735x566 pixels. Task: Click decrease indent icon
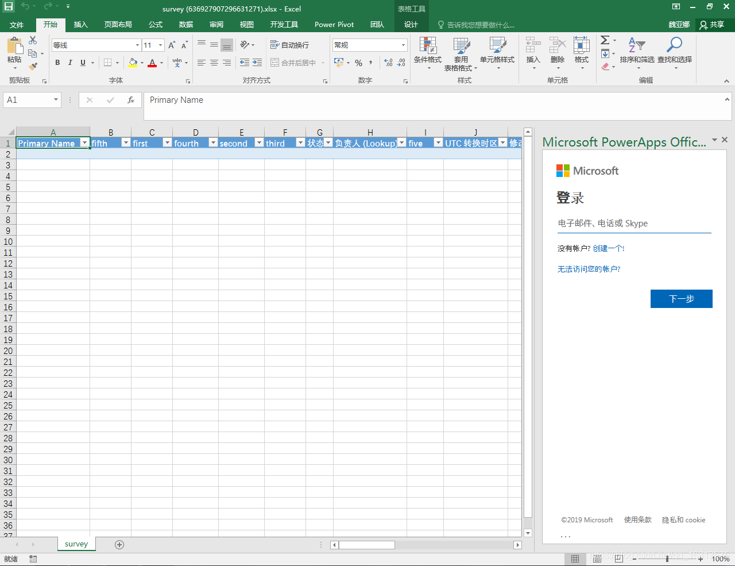[245, 63]
